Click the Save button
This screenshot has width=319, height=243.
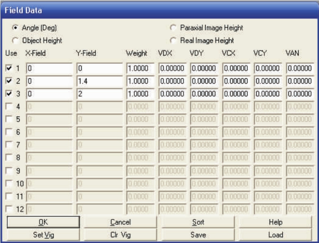pos(198,235)
